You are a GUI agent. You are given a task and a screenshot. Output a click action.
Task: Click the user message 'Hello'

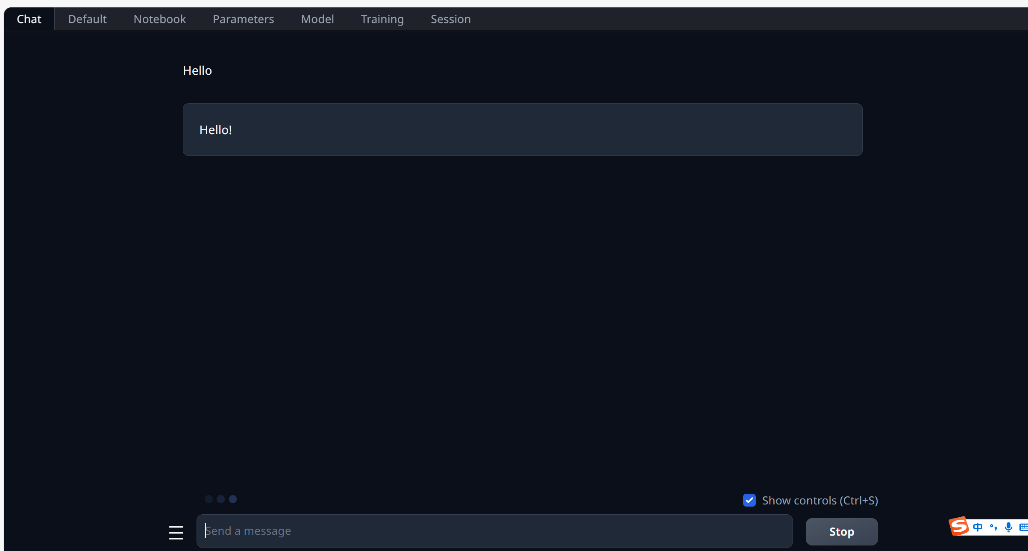197,70
